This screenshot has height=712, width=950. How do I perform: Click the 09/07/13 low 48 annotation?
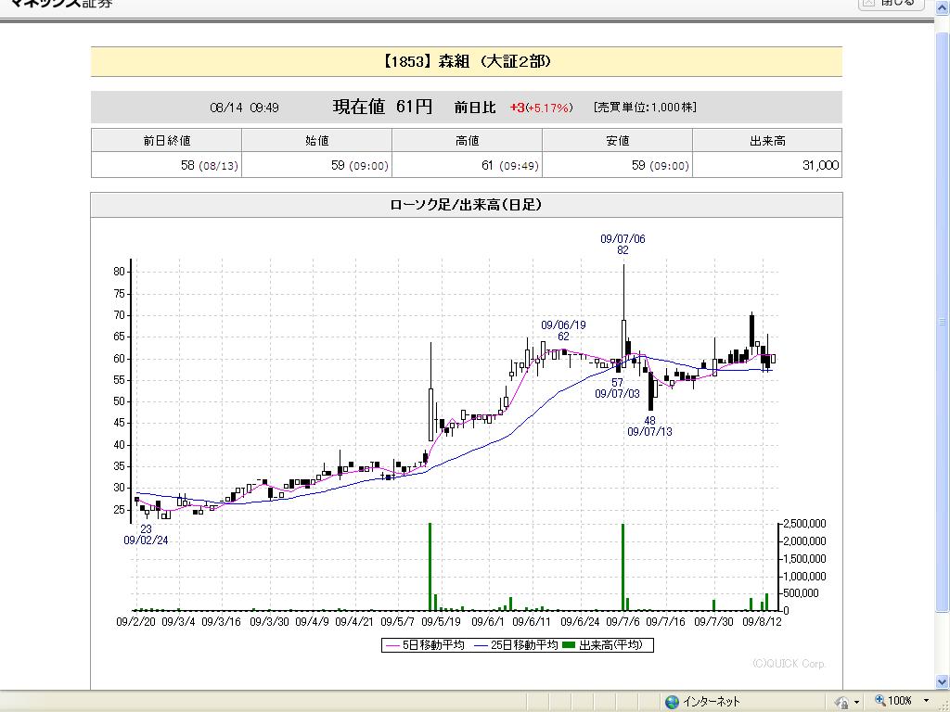649,426
